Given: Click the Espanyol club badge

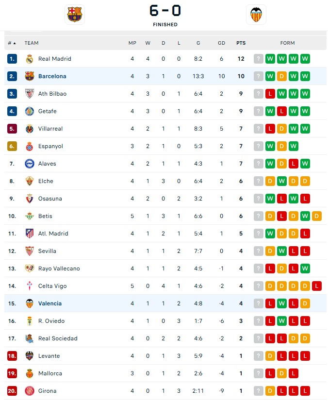Looking at the screenshot, I should 30,146.
